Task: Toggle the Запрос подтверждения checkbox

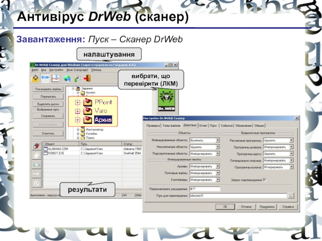Action: 264,180
